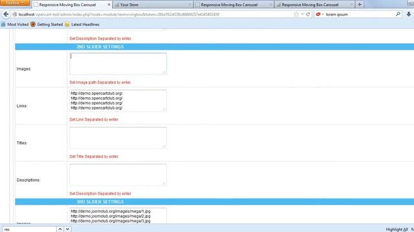Screen dimensions: 414x232
Task: Click the Images label of 2nd slider
Action: tap(24, 69)
